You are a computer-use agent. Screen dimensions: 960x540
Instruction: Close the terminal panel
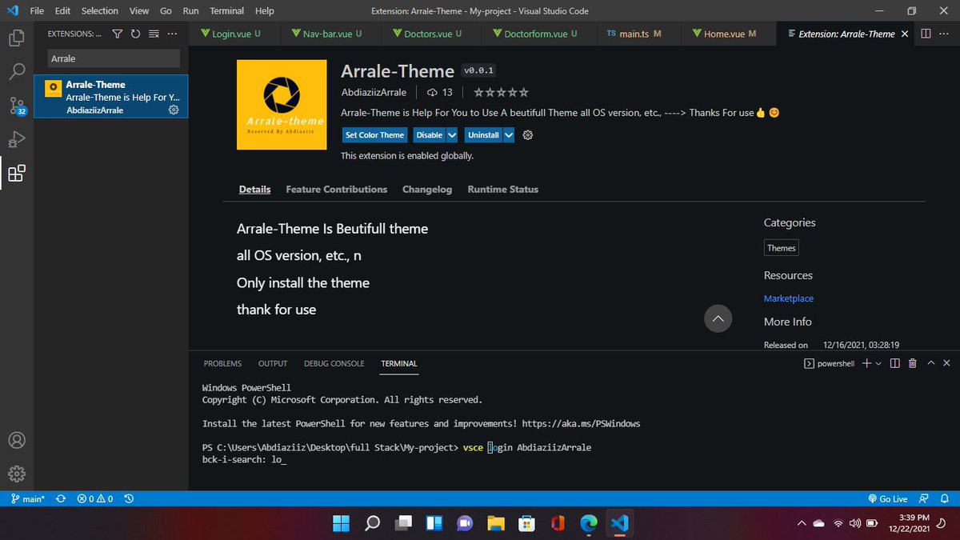(948, 363)
